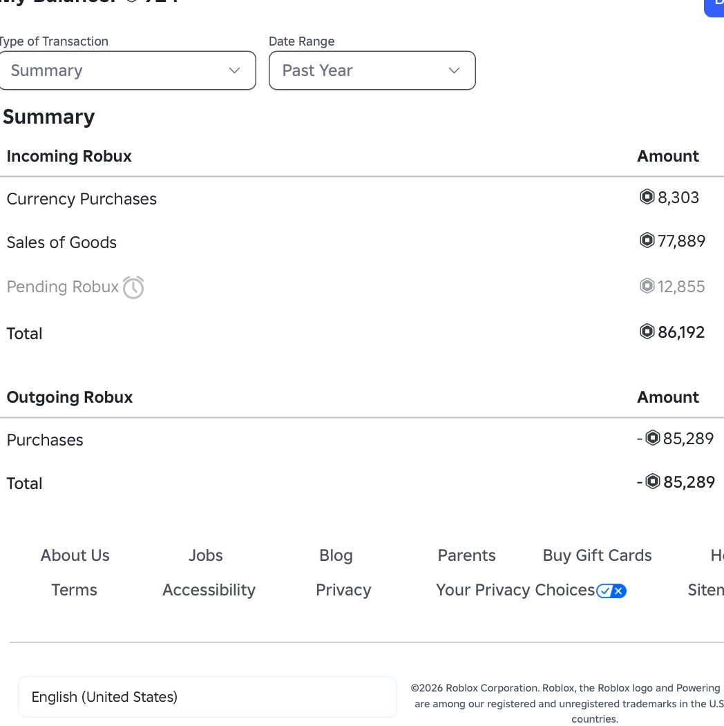Screen dimensions: 724x726
Task: Click the Total label under Outgoing Robux
Action: tap(24, 484)
